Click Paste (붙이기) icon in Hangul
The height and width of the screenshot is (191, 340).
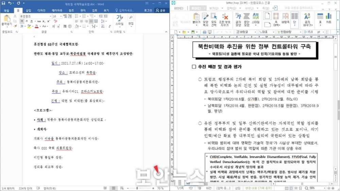197,19
